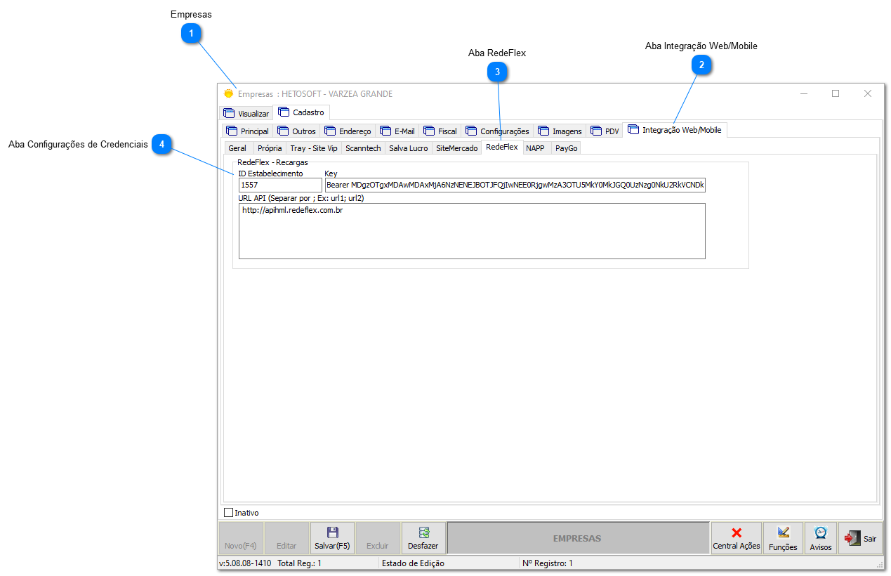This screenshot has width=891, height=576.
Task: Open the Avisos alarm clock button
Action: [x=820, y=538]
